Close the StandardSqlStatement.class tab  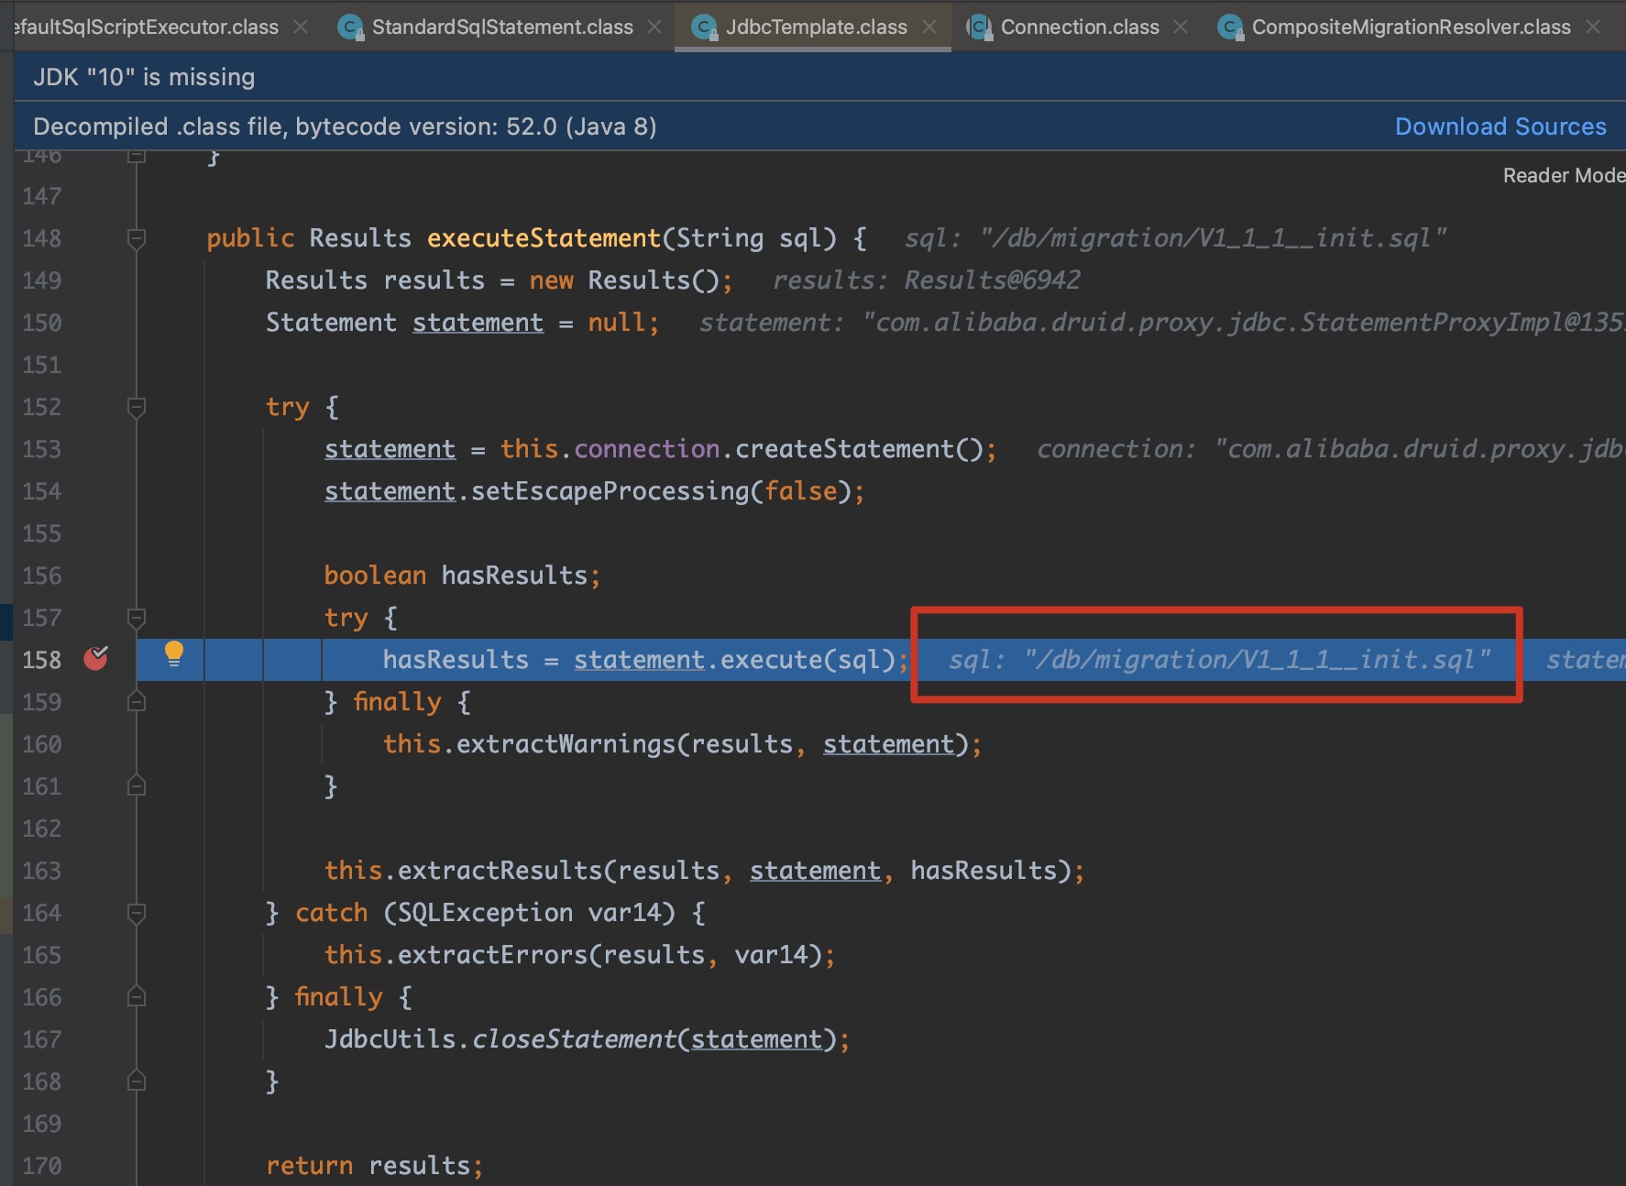click(654, 27)
